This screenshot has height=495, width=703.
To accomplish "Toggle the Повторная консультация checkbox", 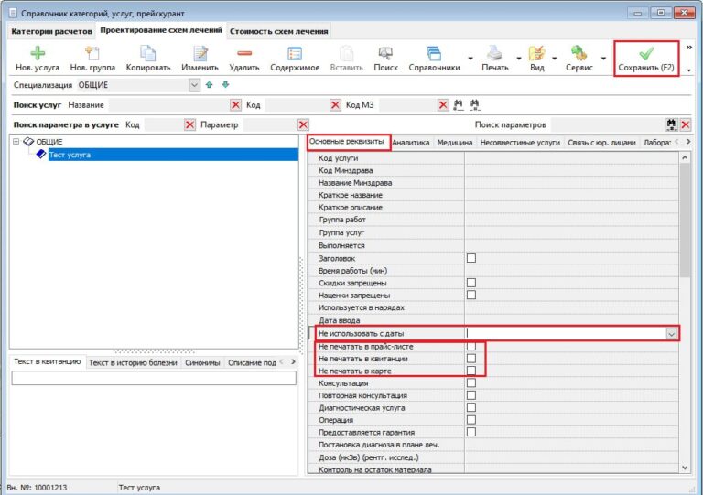I will click(471, 395).
